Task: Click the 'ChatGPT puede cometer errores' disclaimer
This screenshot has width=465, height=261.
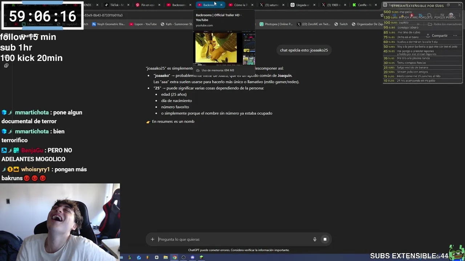Action: pos(239,250)
